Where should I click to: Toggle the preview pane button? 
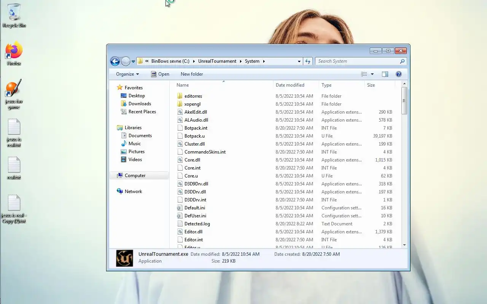coord(385,74)
